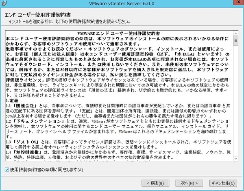Click the term 1.2「ドキュメンテーション」
Screen dimensions: 244x191
35,121
